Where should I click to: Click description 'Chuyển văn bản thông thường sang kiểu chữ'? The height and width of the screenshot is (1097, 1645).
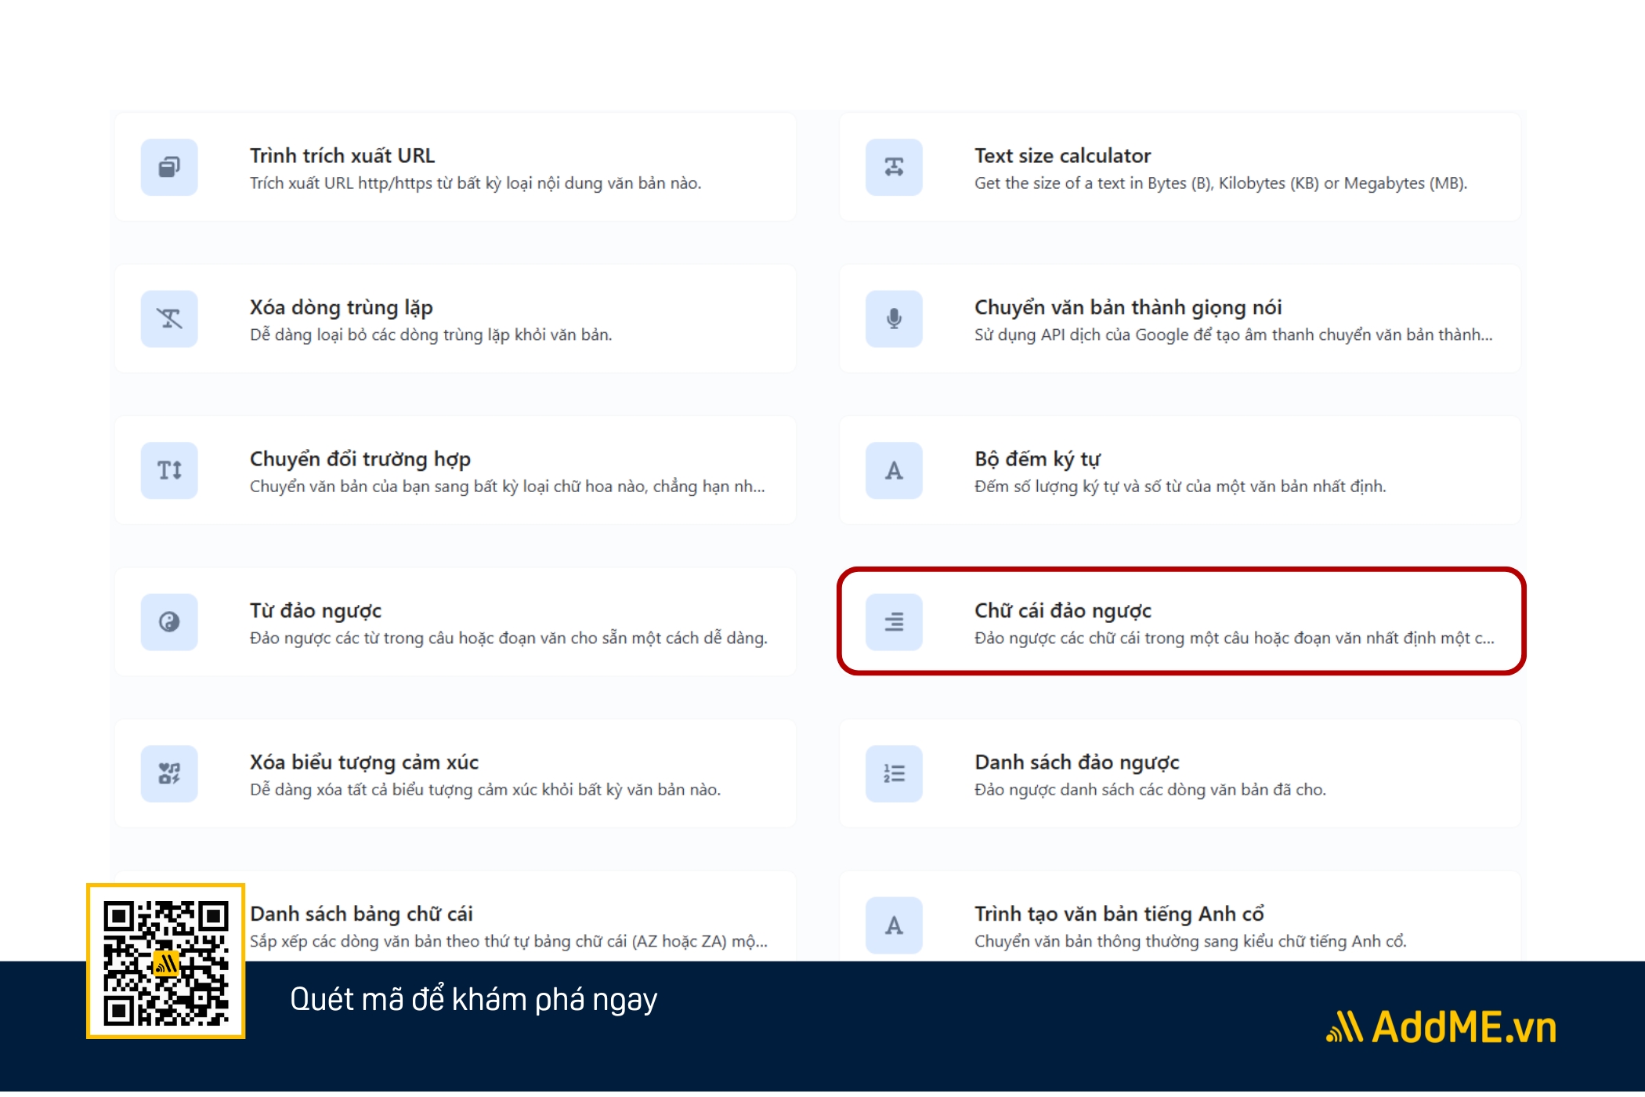click(x=1191, y=941)
